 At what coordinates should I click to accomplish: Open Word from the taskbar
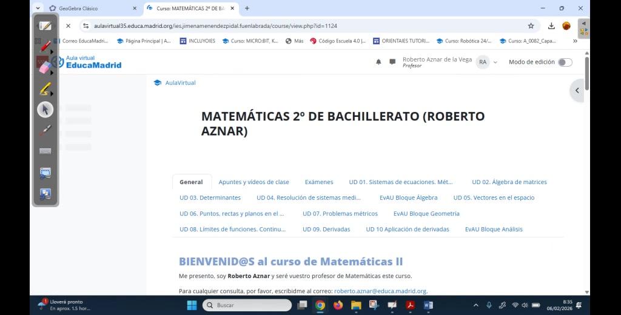click(x=428, y=305)
